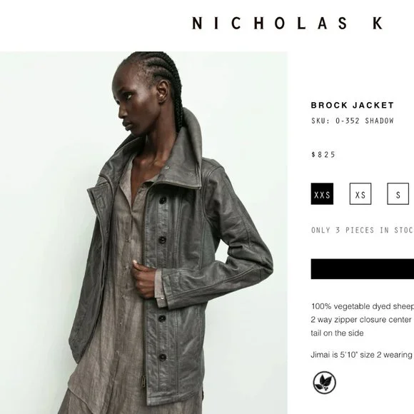Viewport: 414px width, 414px height.
Task: Click the black add-to-cart bar
Action: click(363, 269)
